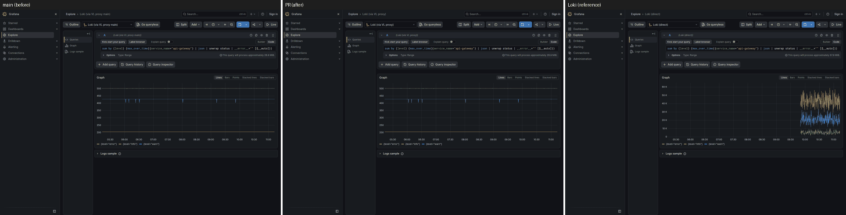Click Sign in link in Loki (reference) panel
846x215 pixels.
839,14
